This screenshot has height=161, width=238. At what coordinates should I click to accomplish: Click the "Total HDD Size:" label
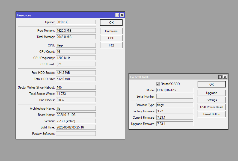(x=44, y=79)
